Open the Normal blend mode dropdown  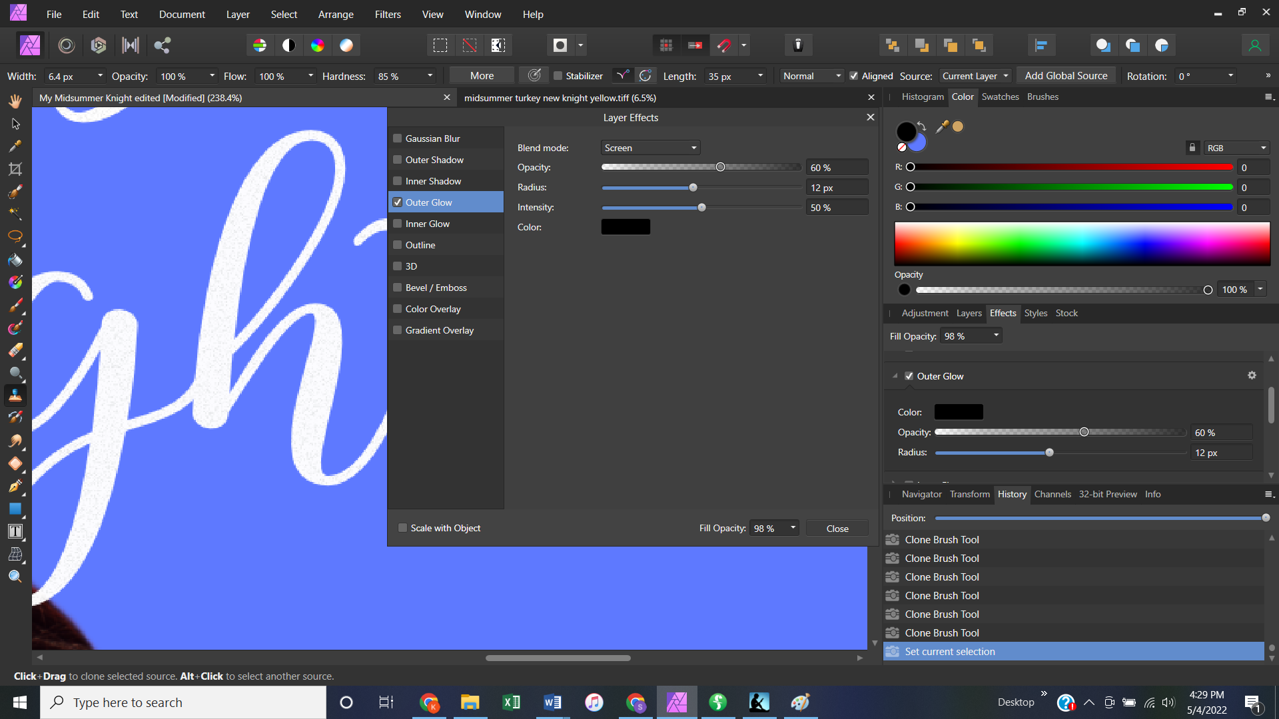(812, 76)
